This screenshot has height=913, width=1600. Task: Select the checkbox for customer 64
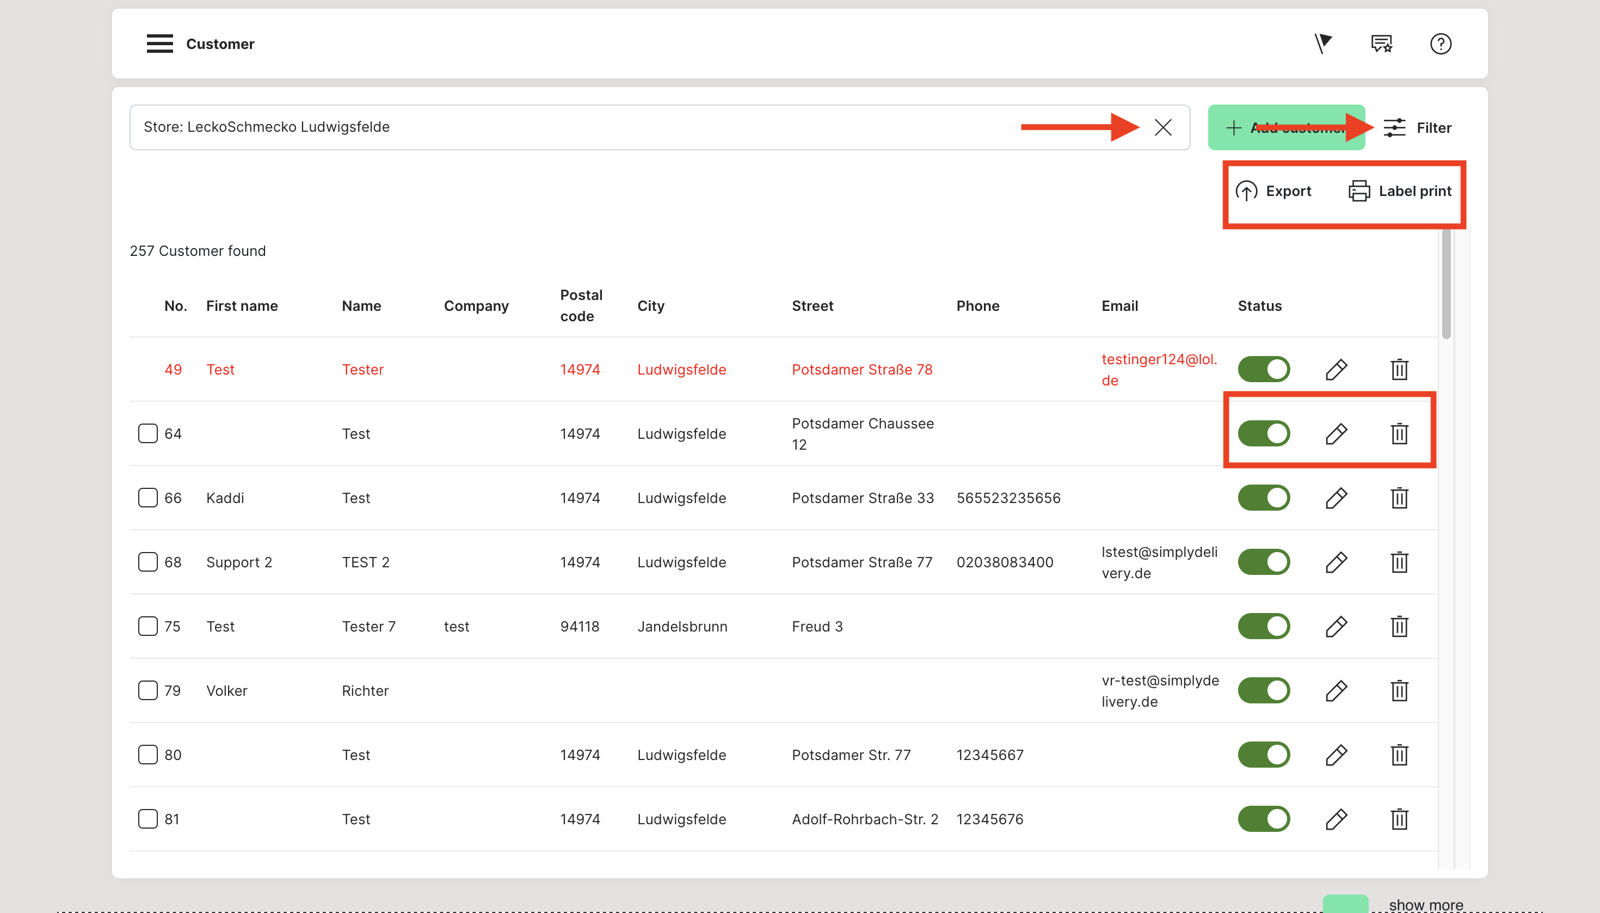click(x=147, y=433)
